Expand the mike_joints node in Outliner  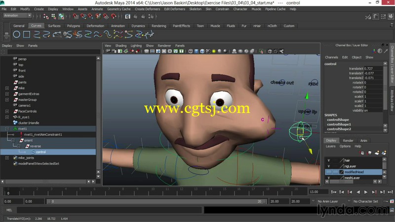[x=7, y=158]
